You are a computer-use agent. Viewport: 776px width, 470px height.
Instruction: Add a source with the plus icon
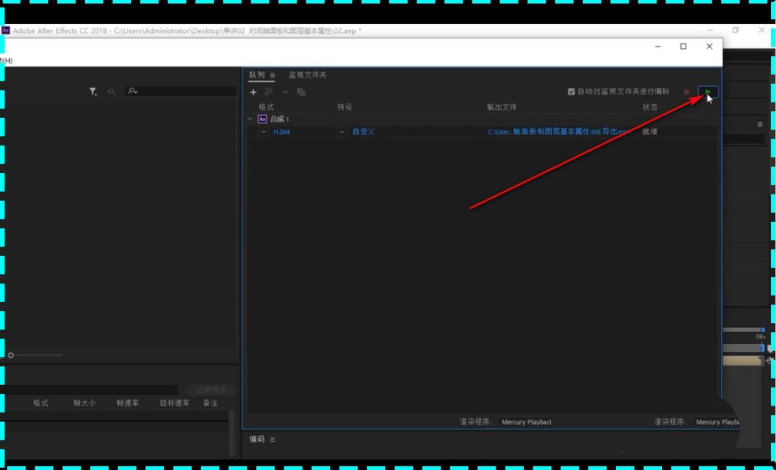tap(253, 92)
